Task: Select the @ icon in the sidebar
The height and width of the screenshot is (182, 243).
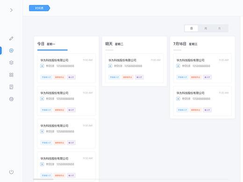Action: point(11,50)
